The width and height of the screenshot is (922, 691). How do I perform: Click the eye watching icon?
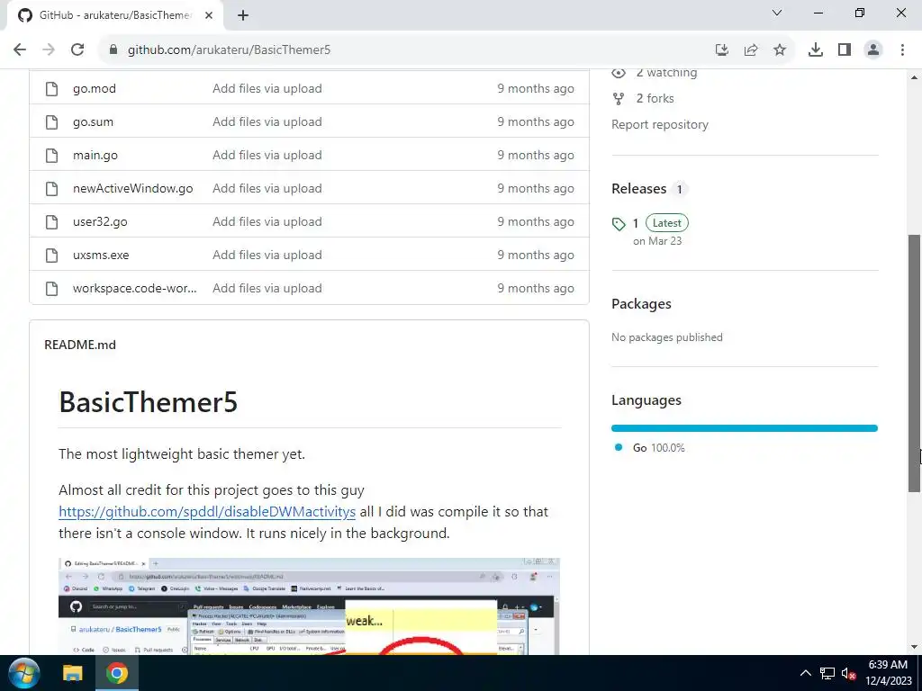[x=618, y=73]
